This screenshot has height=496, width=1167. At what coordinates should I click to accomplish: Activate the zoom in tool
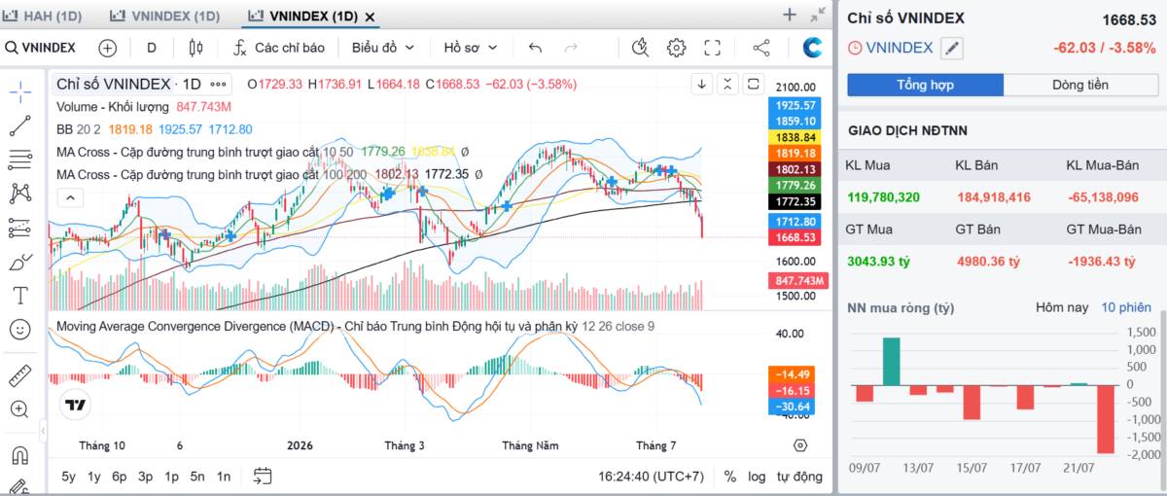[20, 409]
